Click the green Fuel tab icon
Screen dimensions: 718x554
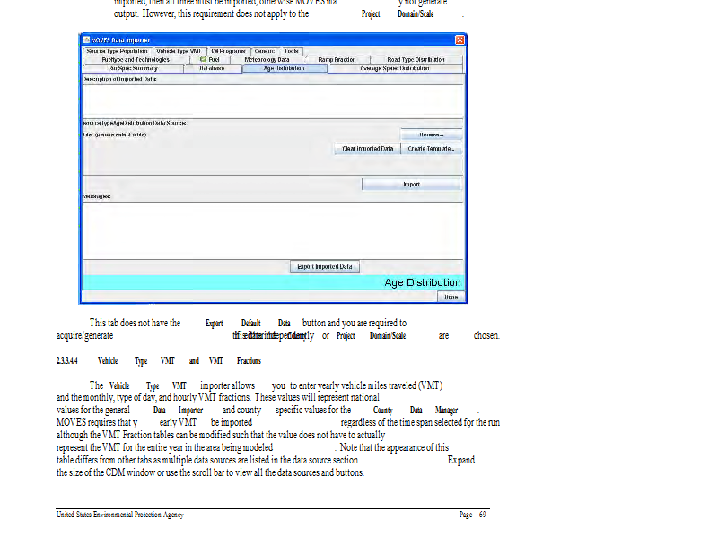[x=204, y=59]
